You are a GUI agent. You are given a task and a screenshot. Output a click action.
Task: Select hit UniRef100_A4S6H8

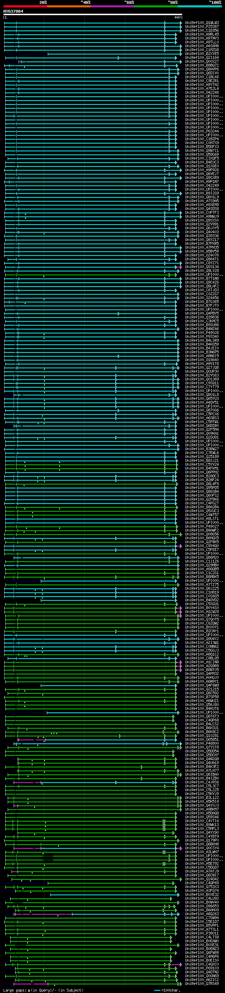point(202,46)
